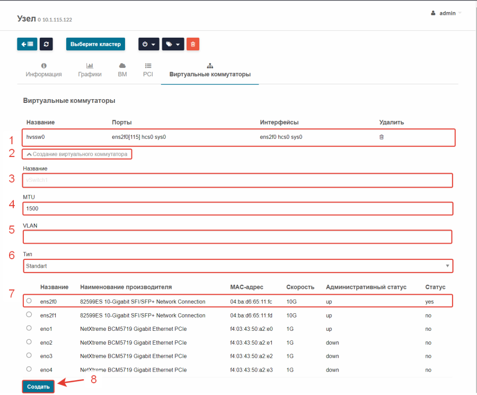Select the ens2f0 radio button
This screenshot has width=477, height=395.
[29, 301]
